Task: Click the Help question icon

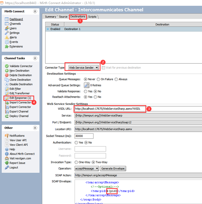Action: coord(7,149)
